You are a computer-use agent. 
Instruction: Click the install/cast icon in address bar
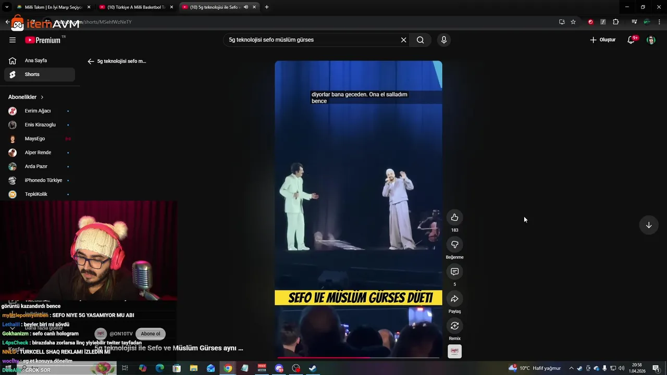(x=562, y=22)
